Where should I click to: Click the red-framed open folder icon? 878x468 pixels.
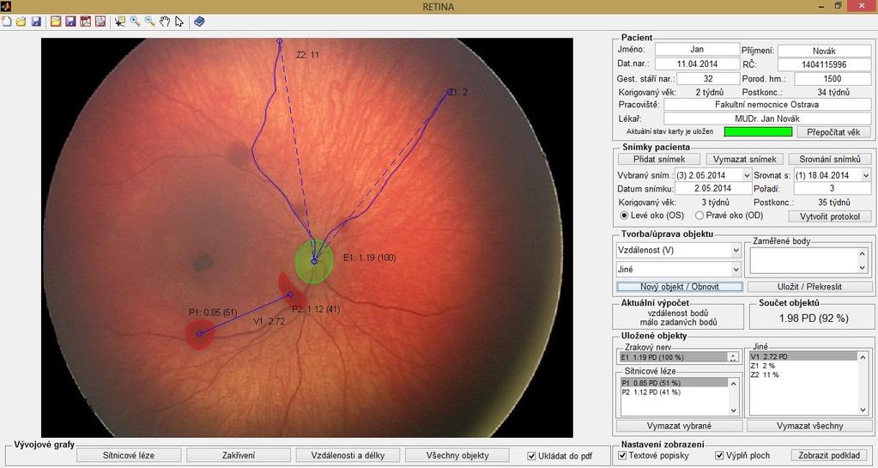click(x=56, y=21)
